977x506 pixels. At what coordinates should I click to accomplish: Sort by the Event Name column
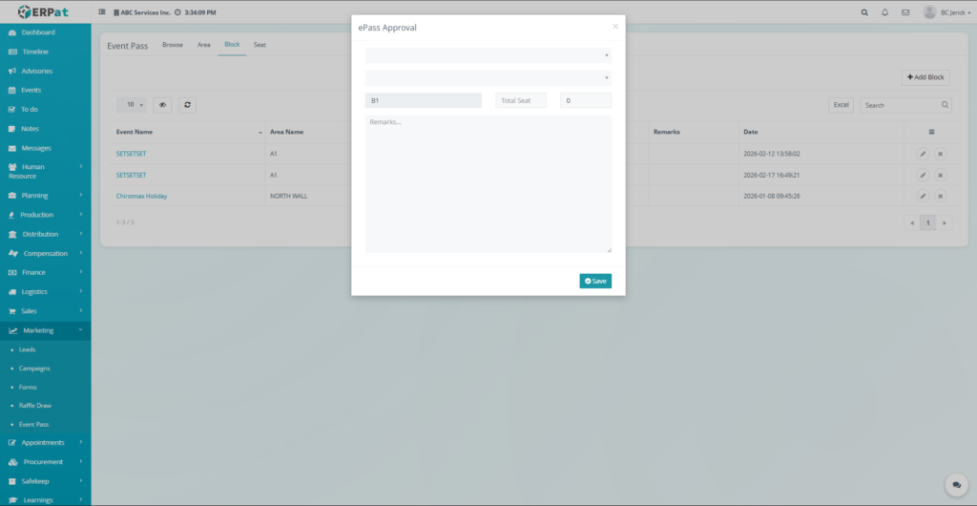pyautogui.click(x=189, y=132)
